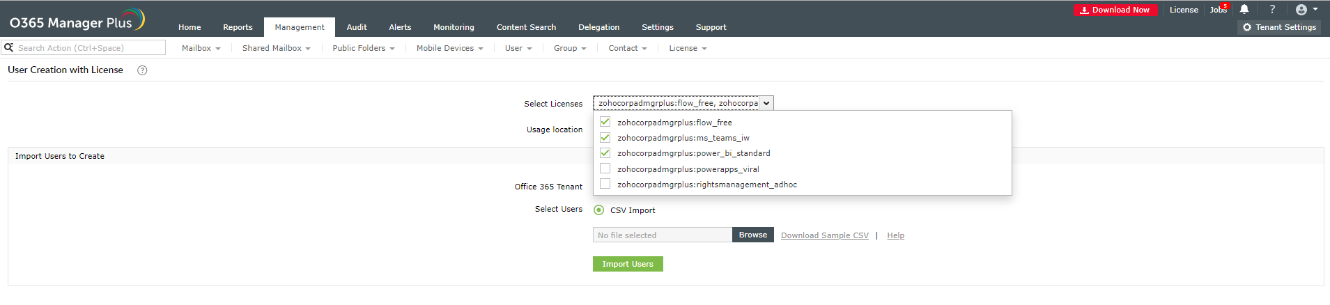Switch to the Reports tab
1330x305 pixels.
pyautogui.click(x=238, y=27)
